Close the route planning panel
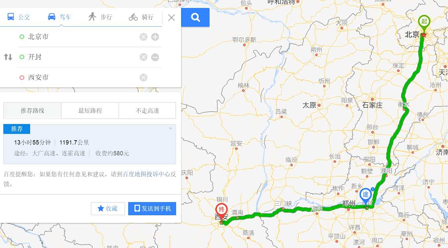 [x=172, y=18]
